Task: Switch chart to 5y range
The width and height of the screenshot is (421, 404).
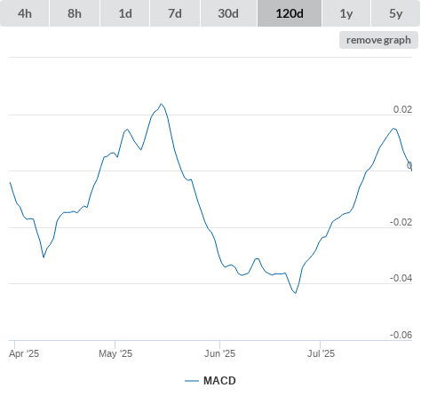Action: (x=395, y=13)
